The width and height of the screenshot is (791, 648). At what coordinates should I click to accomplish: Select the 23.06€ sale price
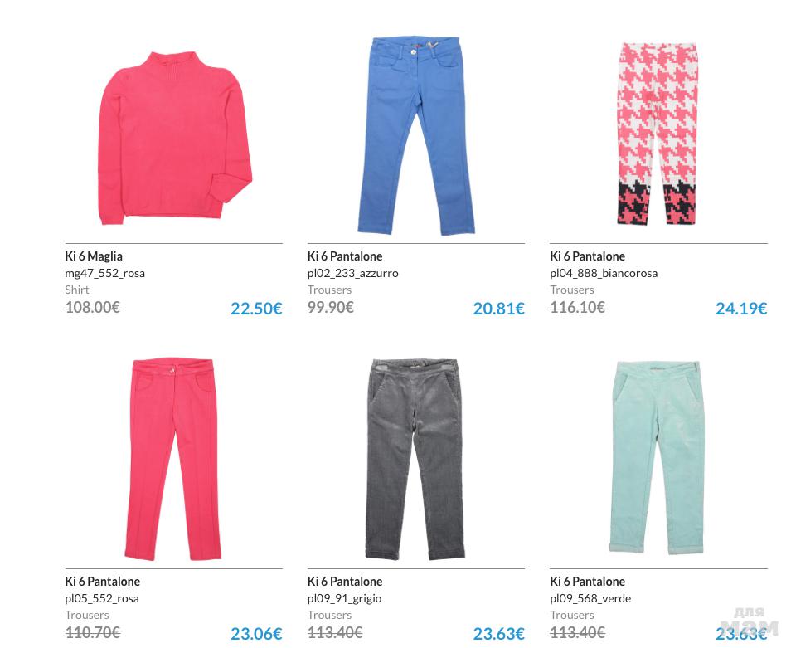click(256, 633)
